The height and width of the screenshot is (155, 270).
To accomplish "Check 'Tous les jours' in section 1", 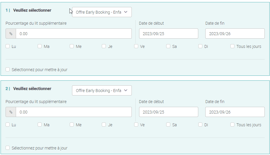I will click(232, 46).
